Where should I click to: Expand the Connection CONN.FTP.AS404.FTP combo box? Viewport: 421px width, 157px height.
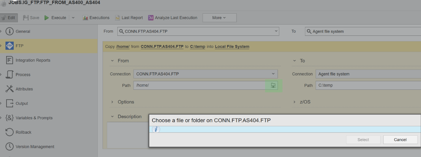[206, 74]
